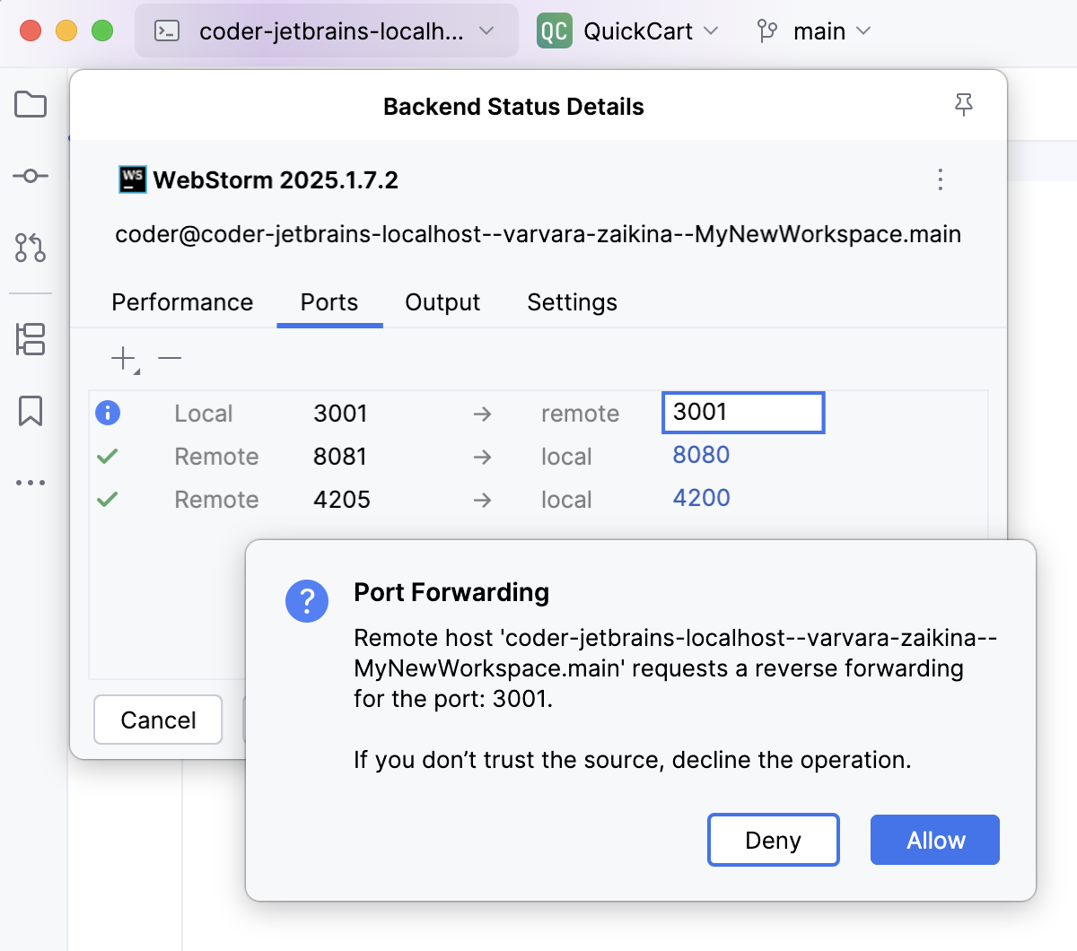Click the 'WebStorm 2025.1.7.2' version text
This screenshot has height=951, width=1077.
pos(276,179)
